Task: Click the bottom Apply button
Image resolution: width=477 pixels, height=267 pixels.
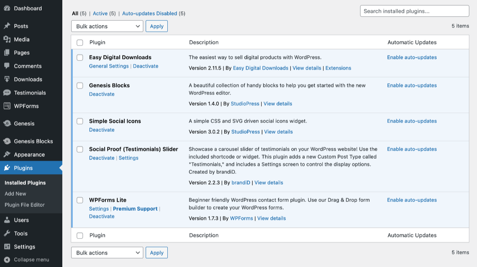Action: pyautogui.click(x=157, y=253)
